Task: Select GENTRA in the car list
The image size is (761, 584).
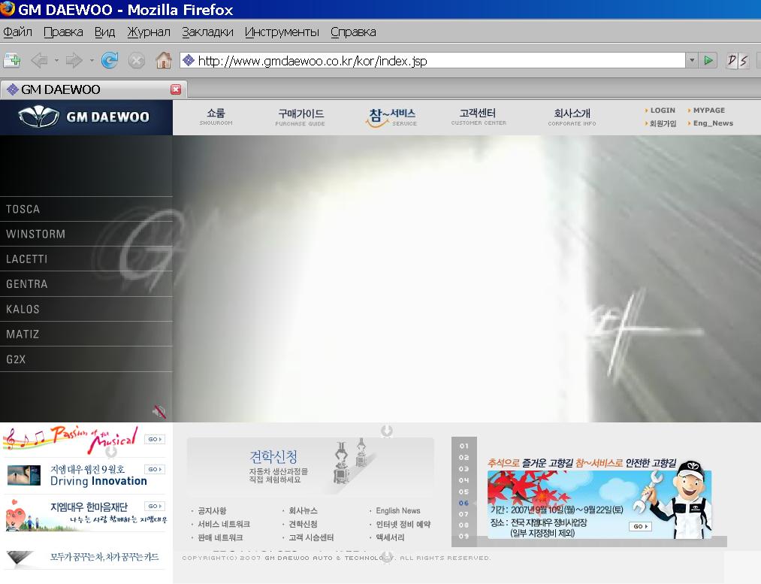Action: tap(86, 284)
